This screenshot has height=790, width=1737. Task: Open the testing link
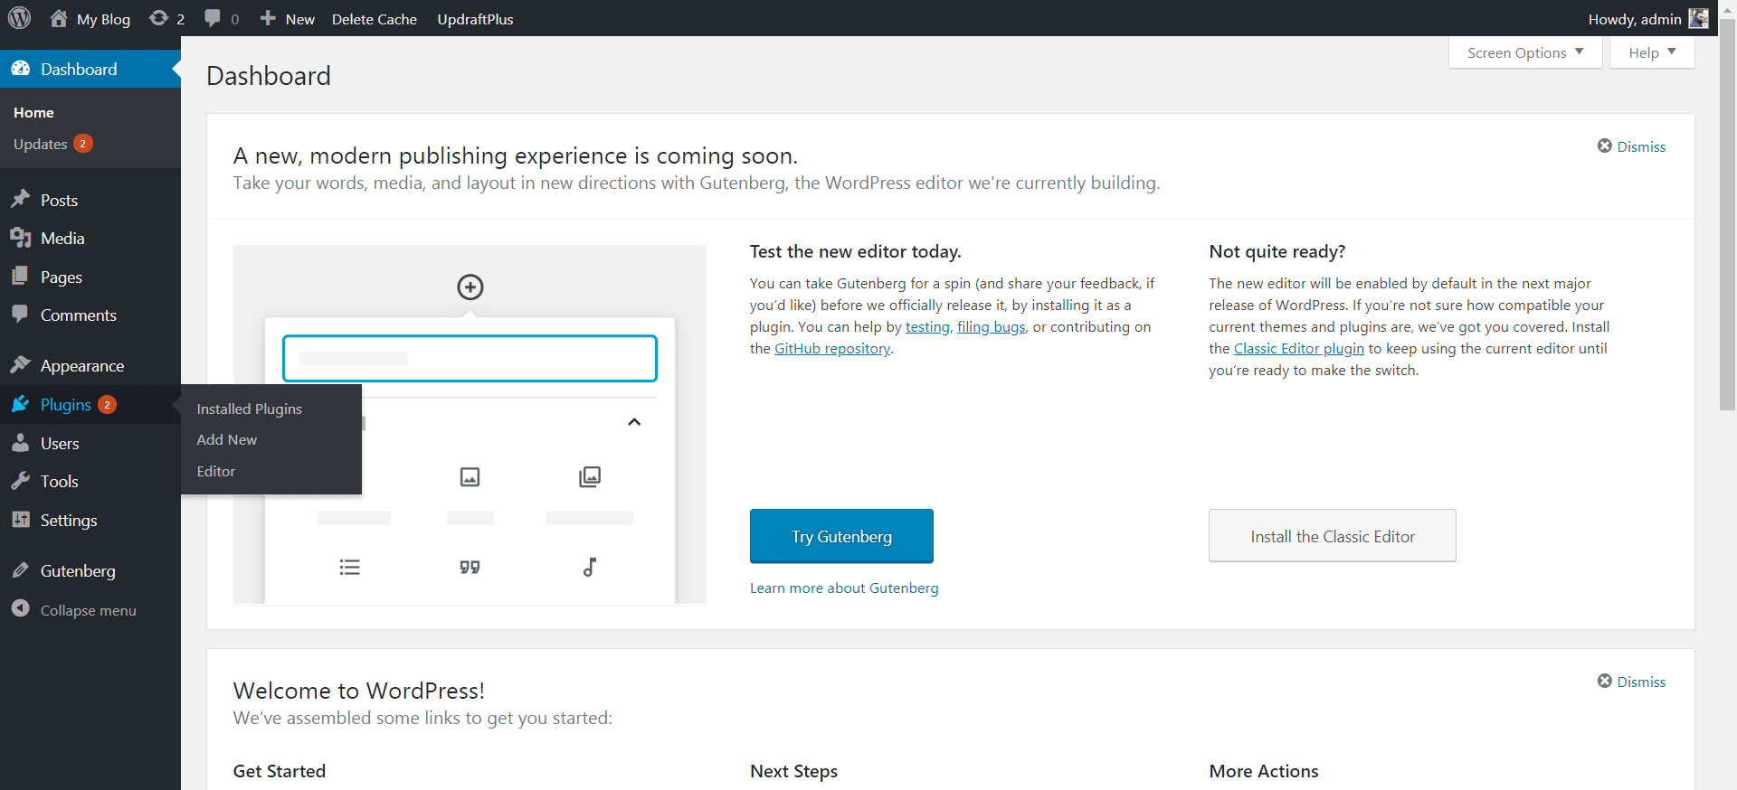click(x=927, y=326)
